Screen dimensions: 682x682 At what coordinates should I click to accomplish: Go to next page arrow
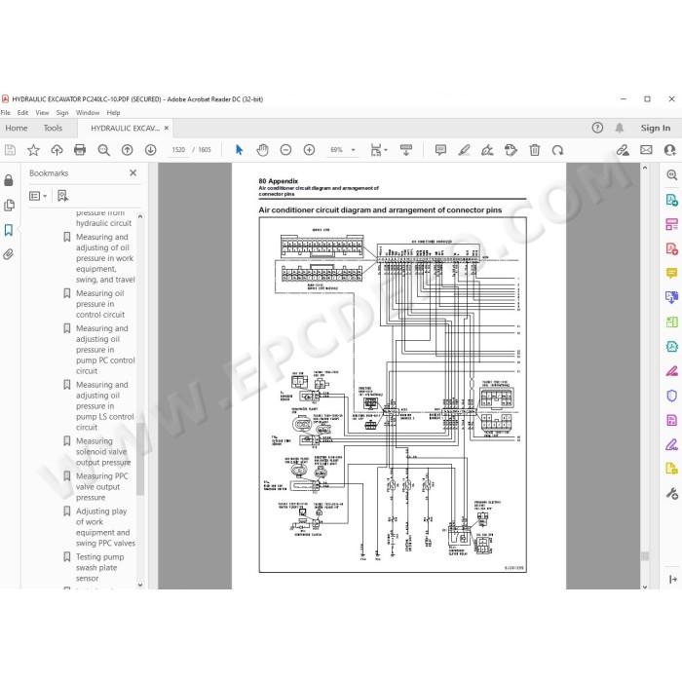pyautogui.click(x=150, y=150)
